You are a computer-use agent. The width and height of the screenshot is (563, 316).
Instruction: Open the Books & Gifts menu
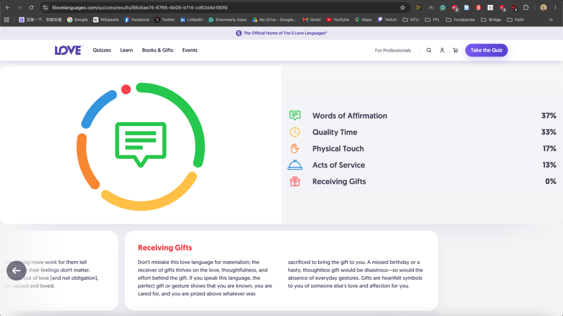point(157,50)
